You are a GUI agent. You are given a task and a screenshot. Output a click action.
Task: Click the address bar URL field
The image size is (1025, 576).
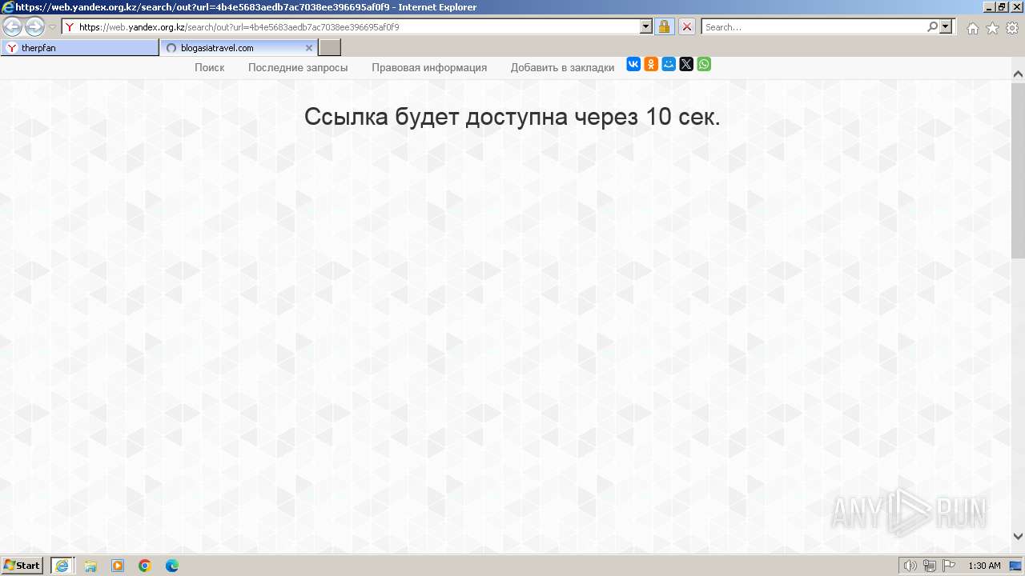351,27
